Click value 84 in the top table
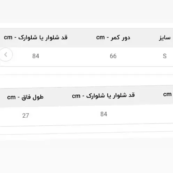This screenshot has height=173, width=173. (x=36, y=56)
